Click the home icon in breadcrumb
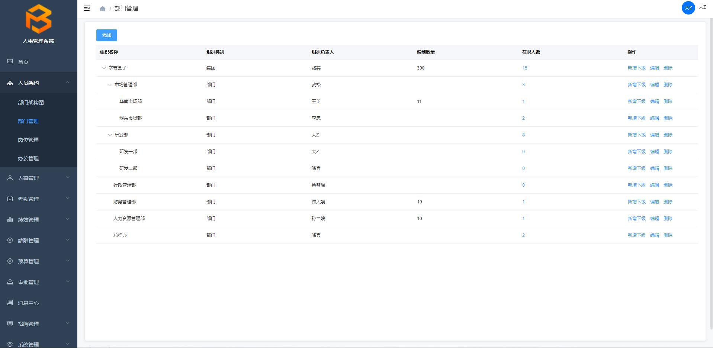The image size is (713, 348). 102,9
